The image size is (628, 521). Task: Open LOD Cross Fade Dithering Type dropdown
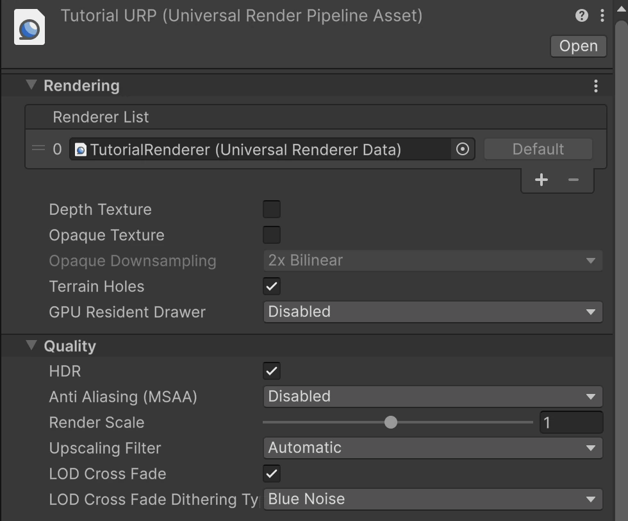pos(433,499)
